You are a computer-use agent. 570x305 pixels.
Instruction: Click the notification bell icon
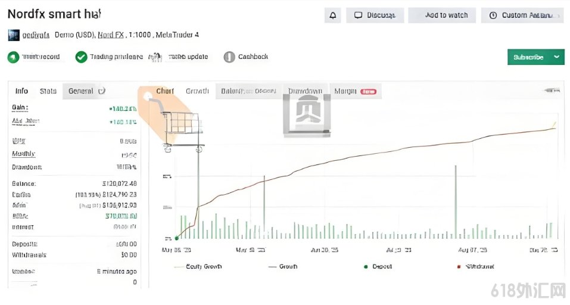coord(332,15)
